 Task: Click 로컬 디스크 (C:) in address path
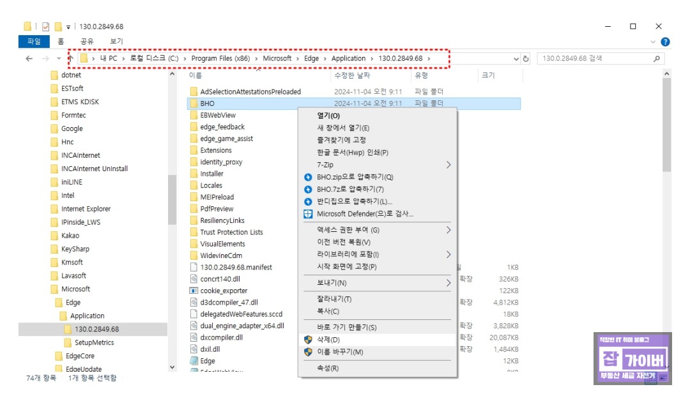(x=154, y=59)
